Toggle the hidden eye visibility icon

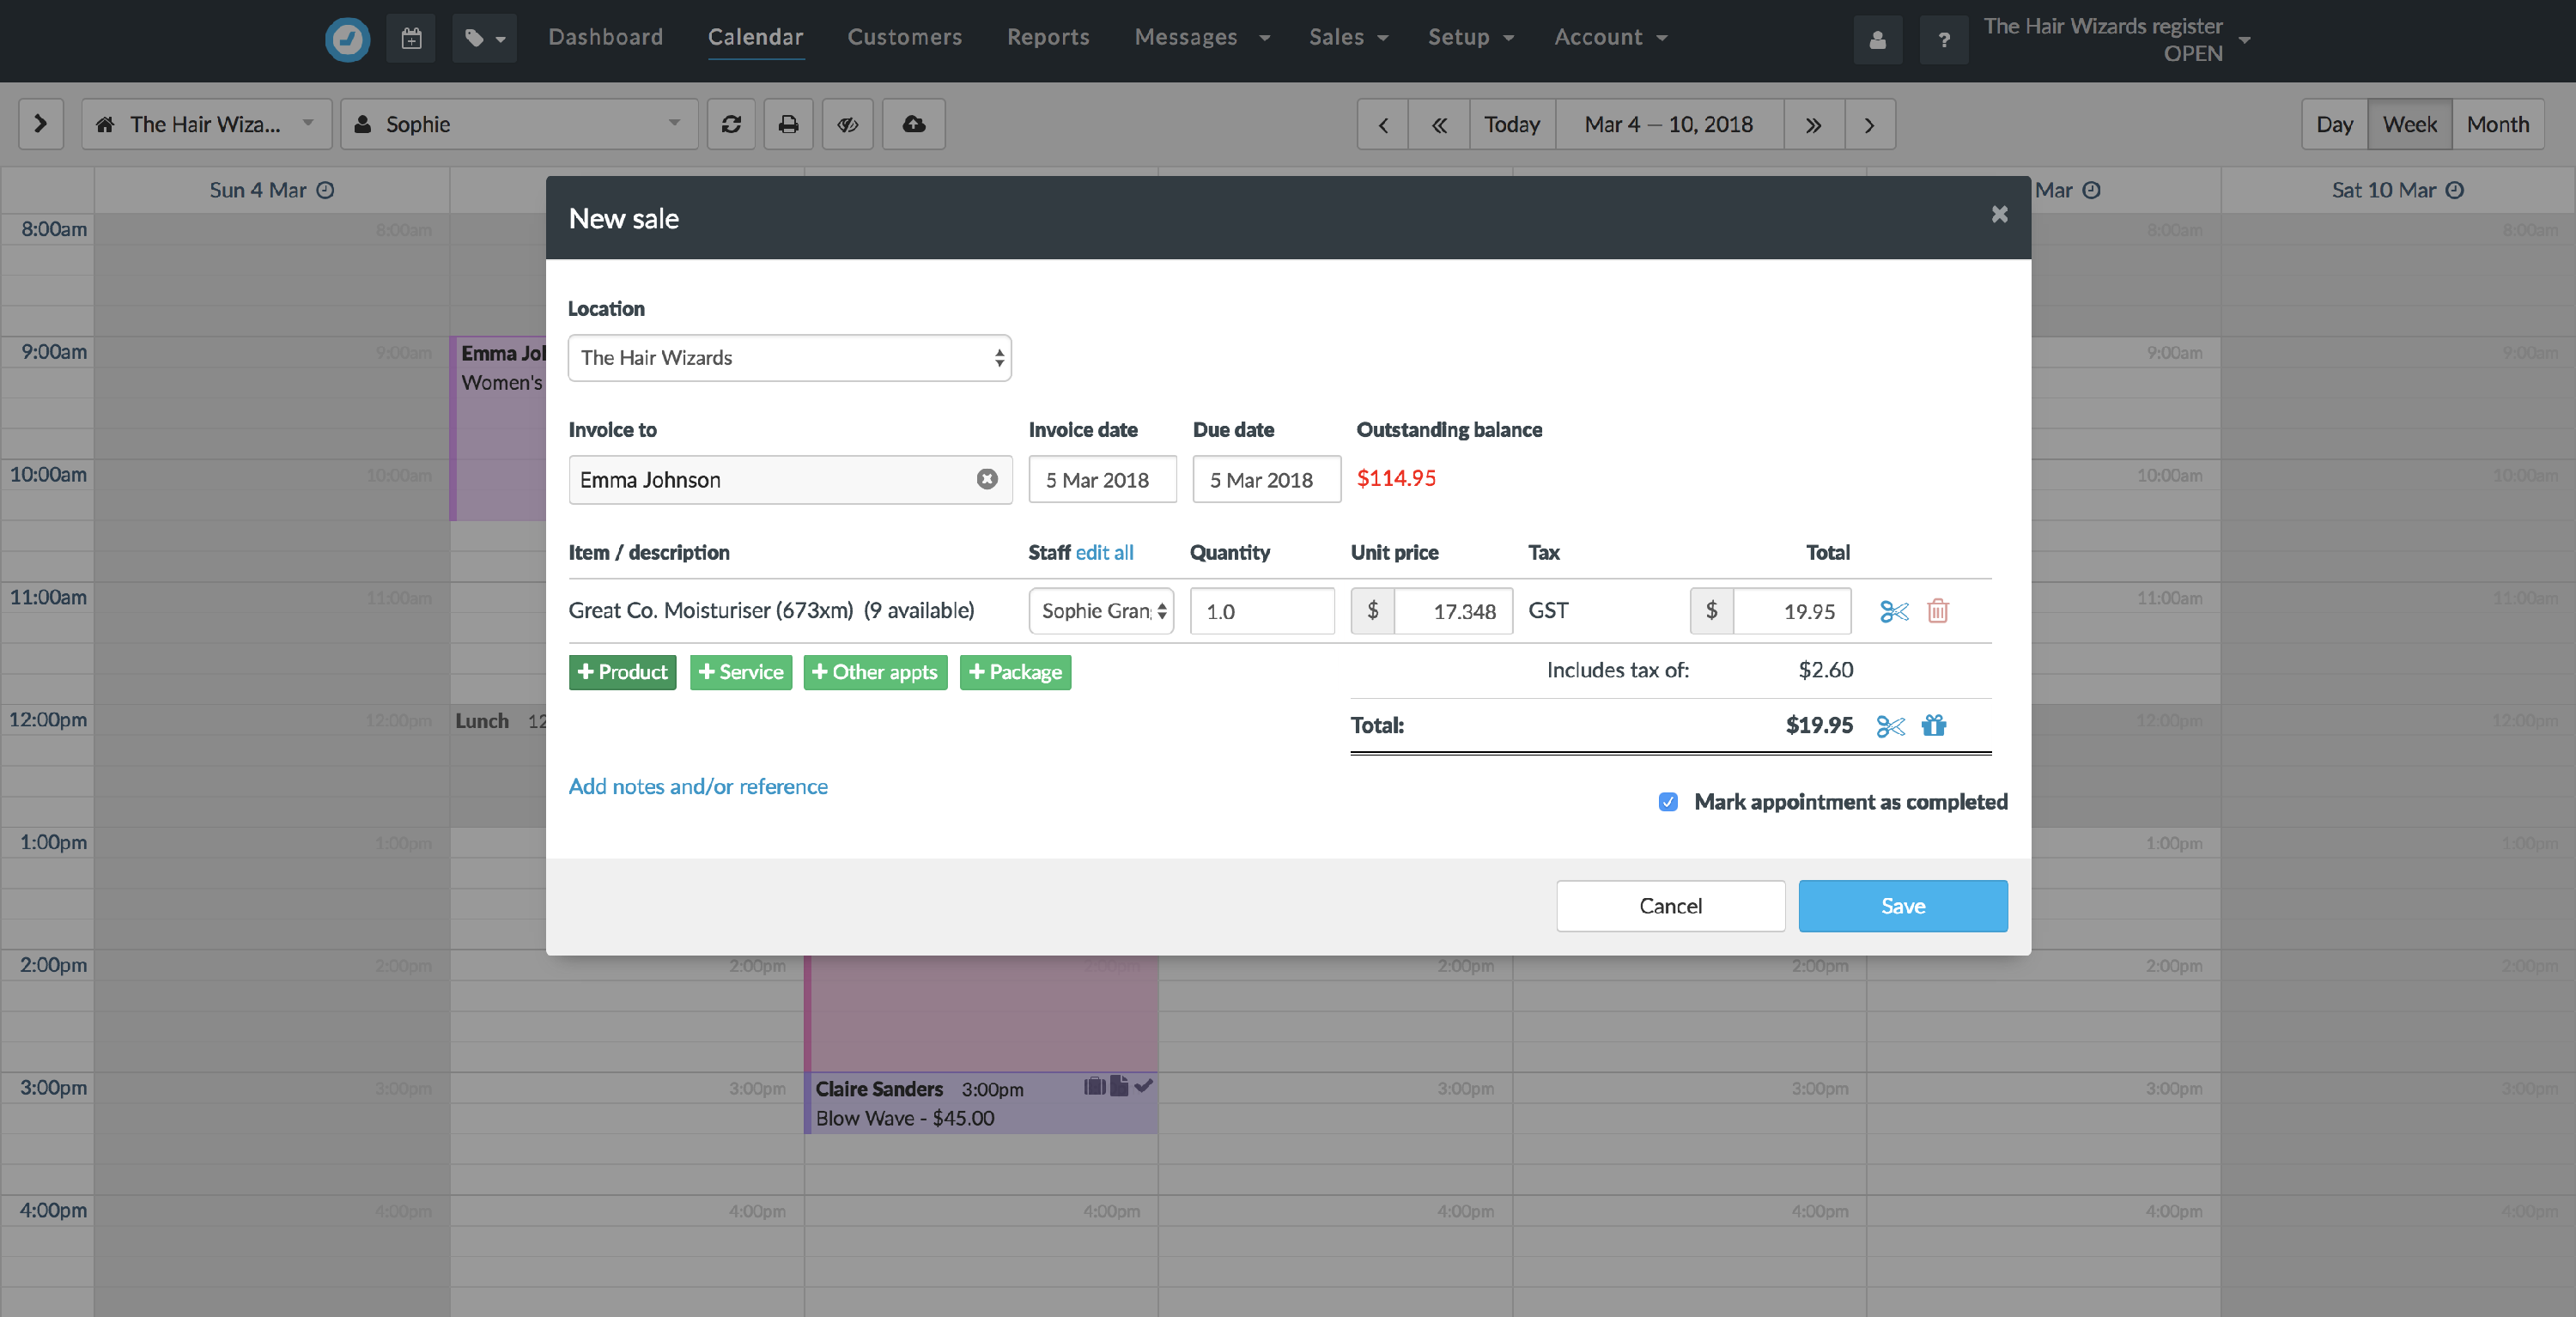[847, 124]
